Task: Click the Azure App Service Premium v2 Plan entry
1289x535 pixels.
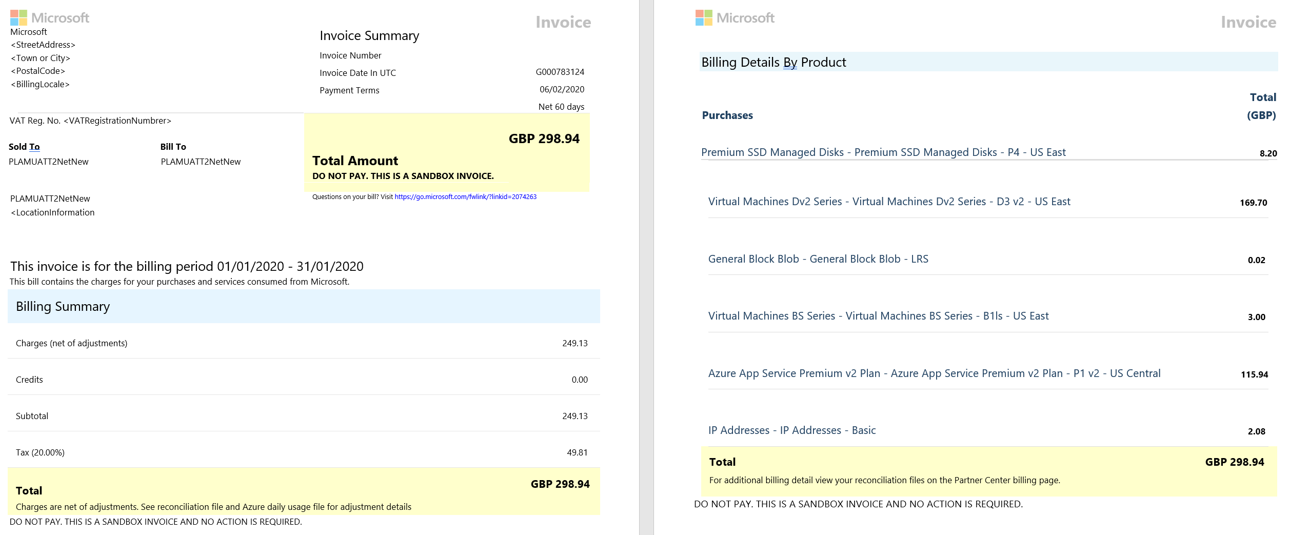Action: (x=934, y=373)
